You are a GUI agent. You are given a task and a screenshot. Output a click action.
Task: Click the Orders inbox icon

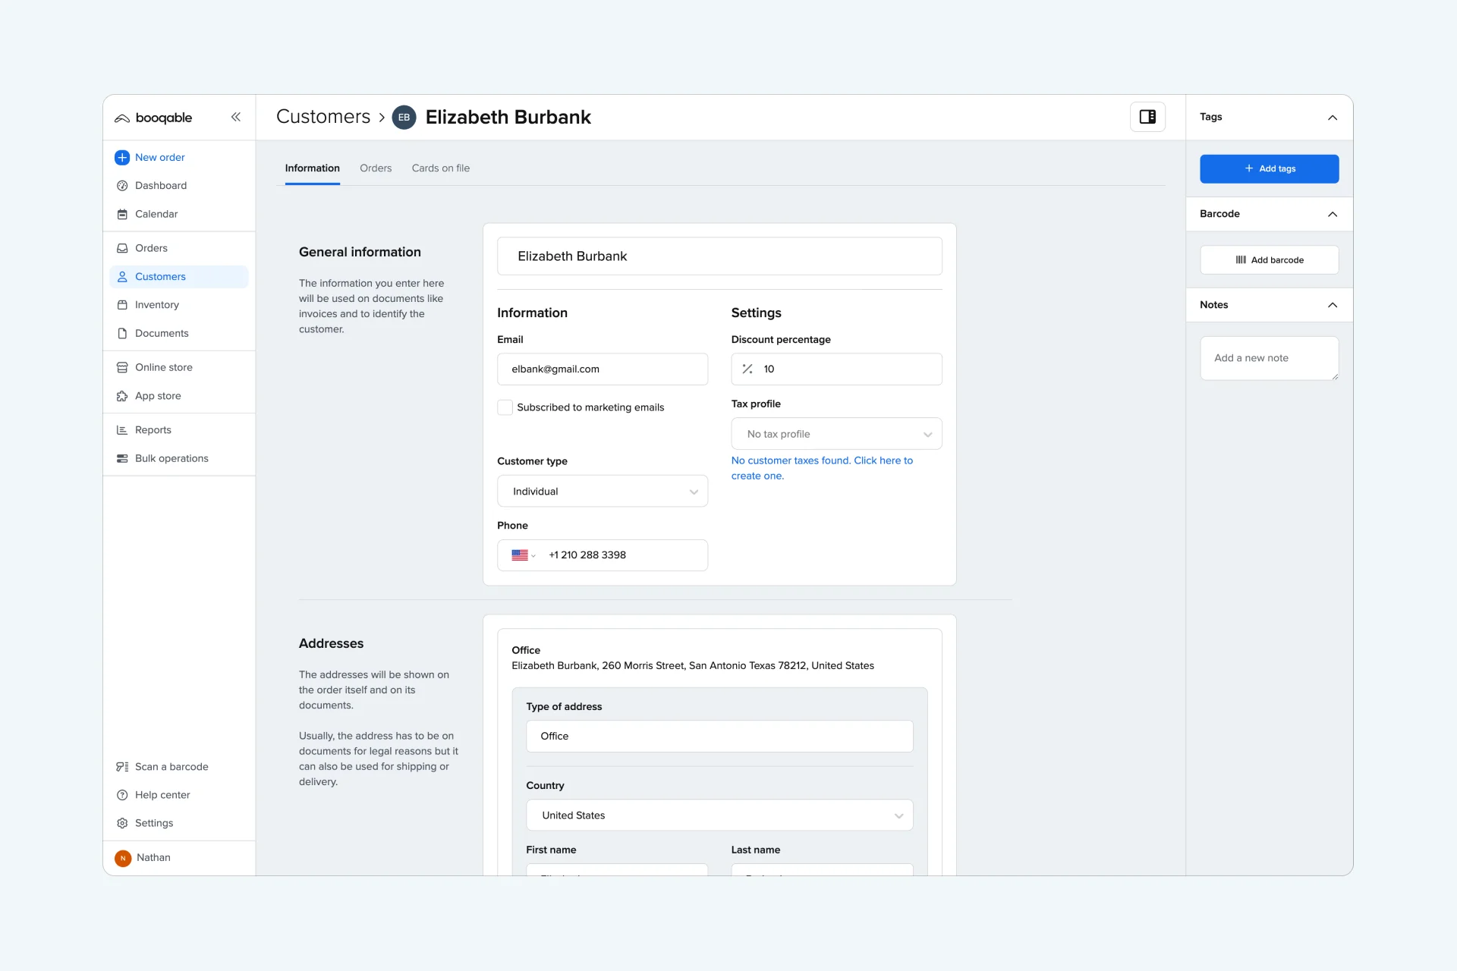pyautogui.click(x=122, y=248)
